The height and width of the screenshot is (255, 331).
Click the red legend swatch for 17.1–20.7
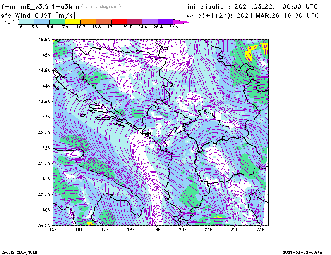119,22
